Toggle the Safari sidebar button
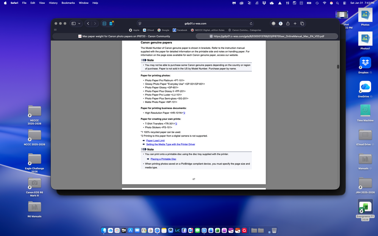Image resolution: width=378 pixels, height=236 pixels. [73, 23]
